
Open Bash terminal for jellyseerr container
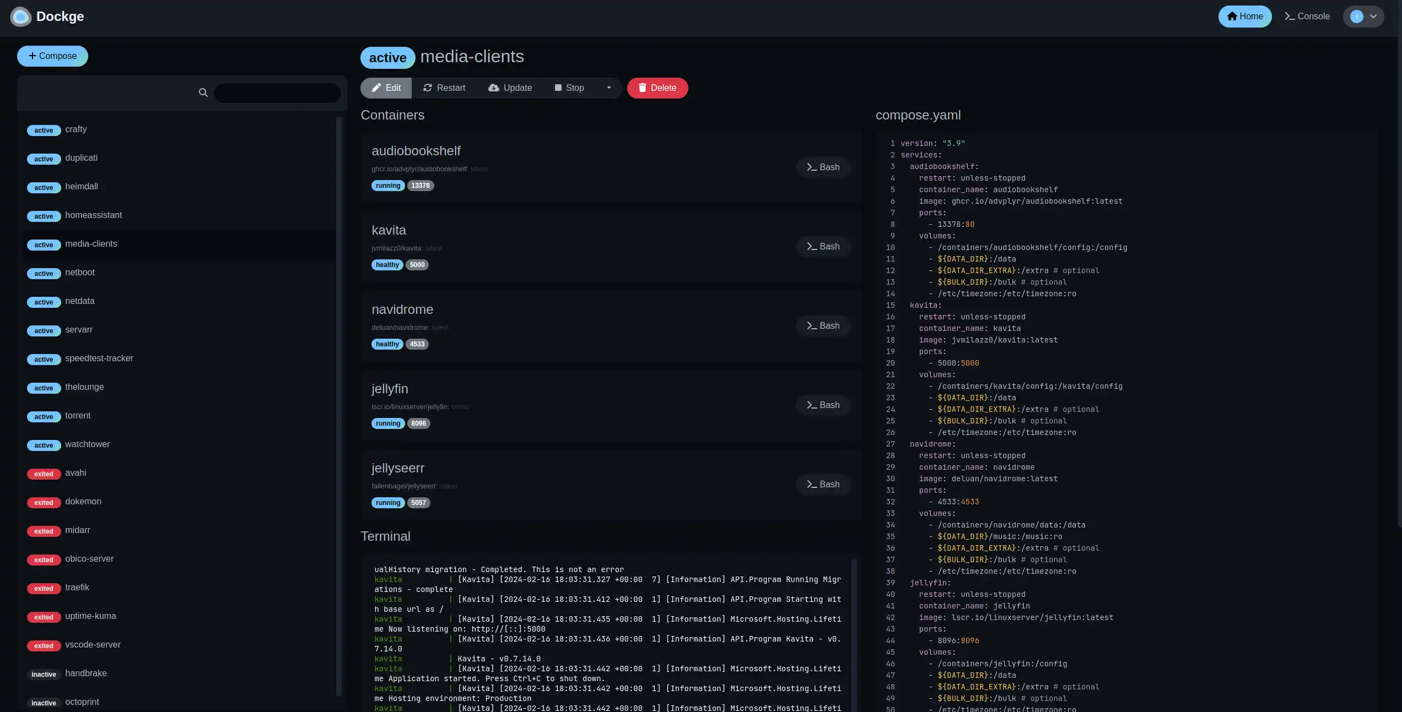(x=823, y=485)
